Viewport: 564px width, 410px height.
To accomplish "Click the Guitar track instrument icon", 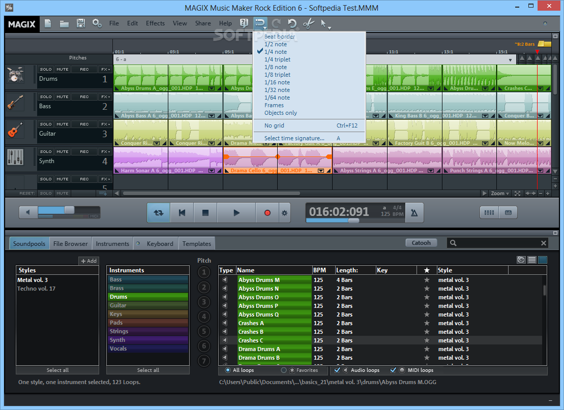I will (x=15, y=130).
